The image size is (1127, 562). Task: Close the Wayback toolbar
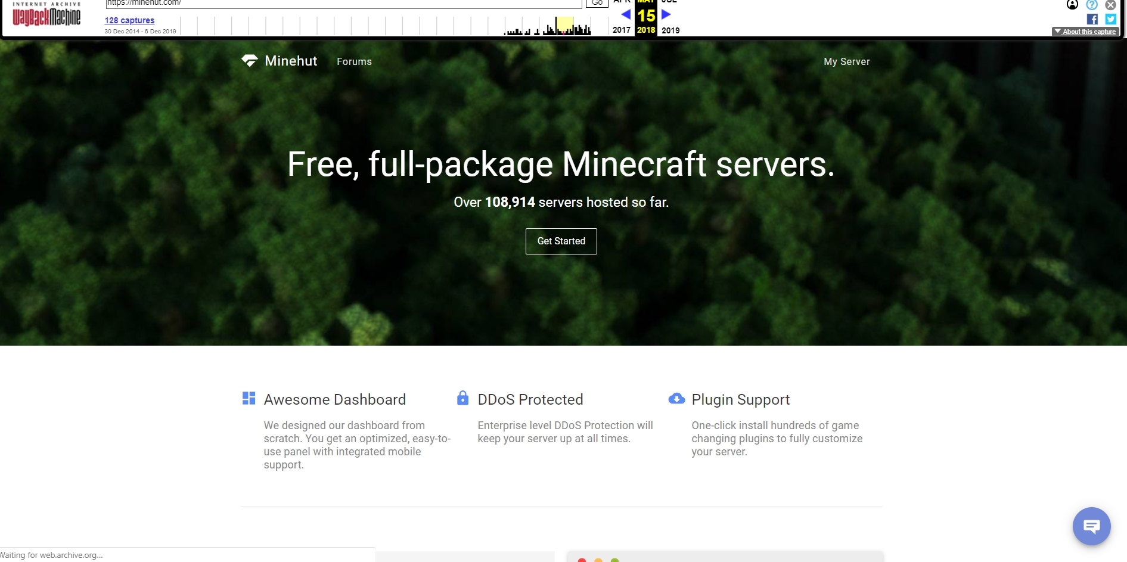point(1111,5)
